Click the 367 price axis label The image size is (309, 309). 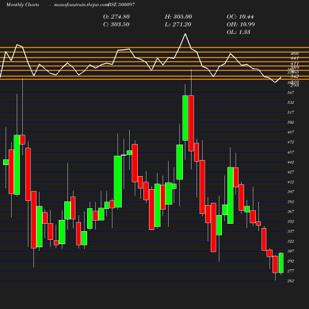coord(290,211)
